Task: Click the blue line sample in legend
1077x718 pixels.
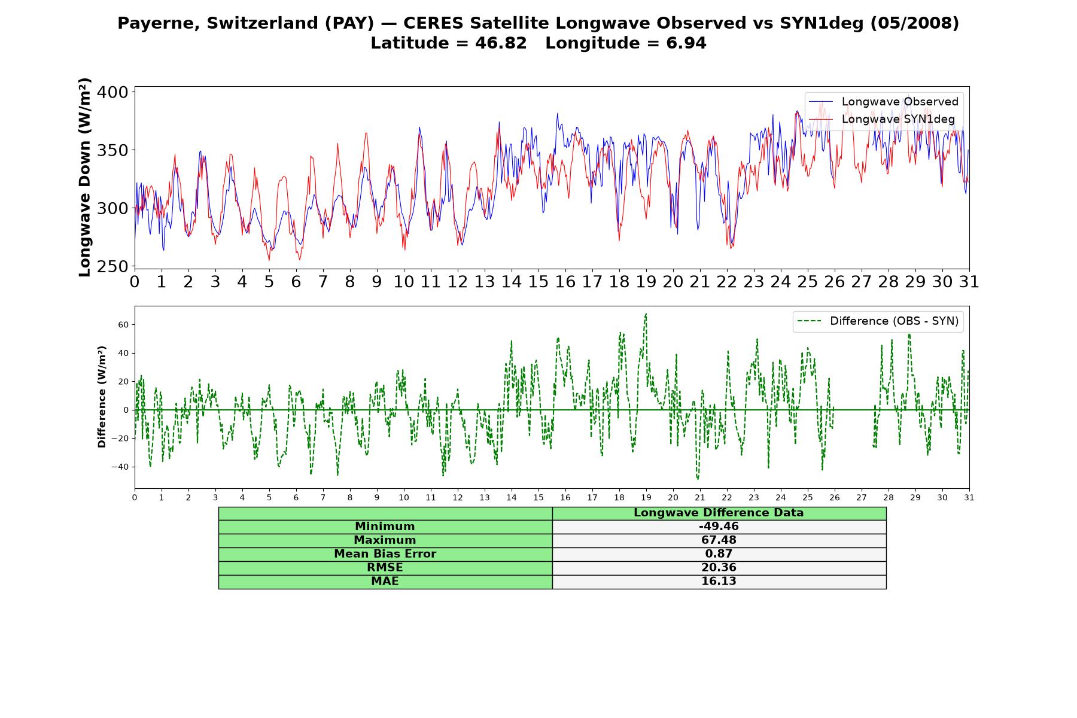Action: pos(821,102)
